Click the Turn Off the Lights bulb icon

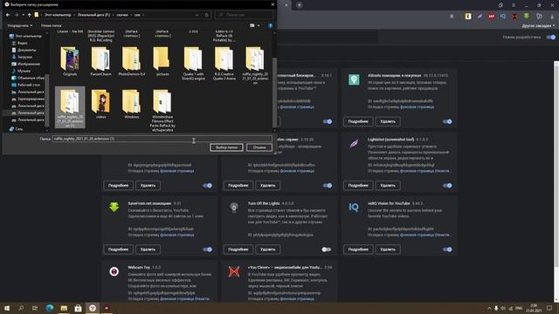tap(234, 208)
